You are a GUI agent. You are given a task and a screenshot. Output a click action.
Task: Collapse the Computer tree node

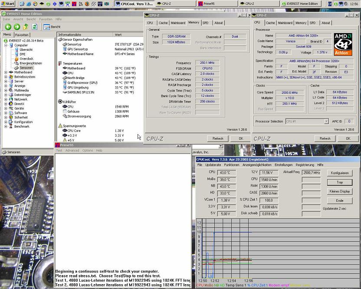pyautogui.click(x=6, y=46)
